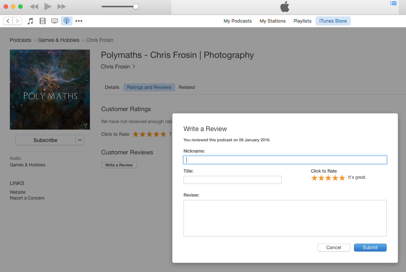
Task: Set third star in review dialog
Action: point(328,178)
